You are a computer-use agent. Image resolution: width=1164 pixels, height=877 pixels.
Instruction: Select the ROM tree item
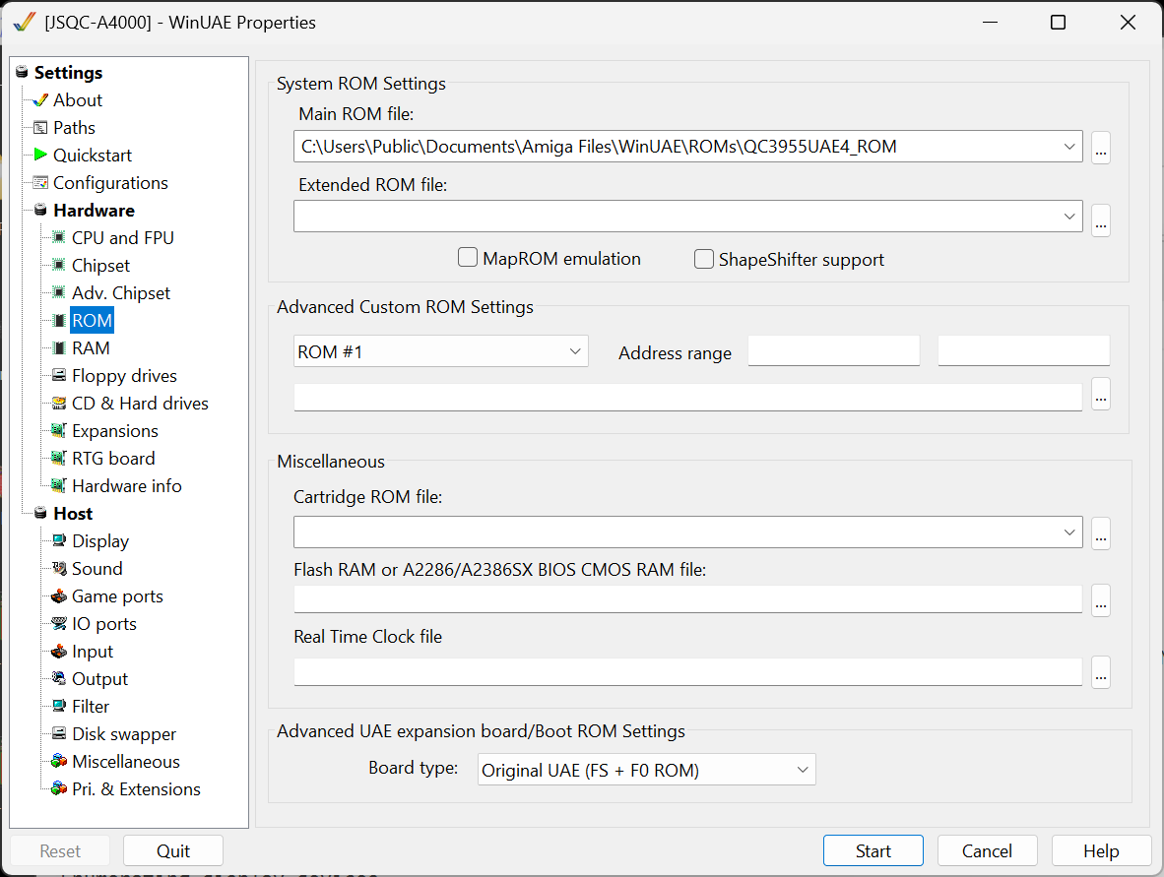coord(92,321)
